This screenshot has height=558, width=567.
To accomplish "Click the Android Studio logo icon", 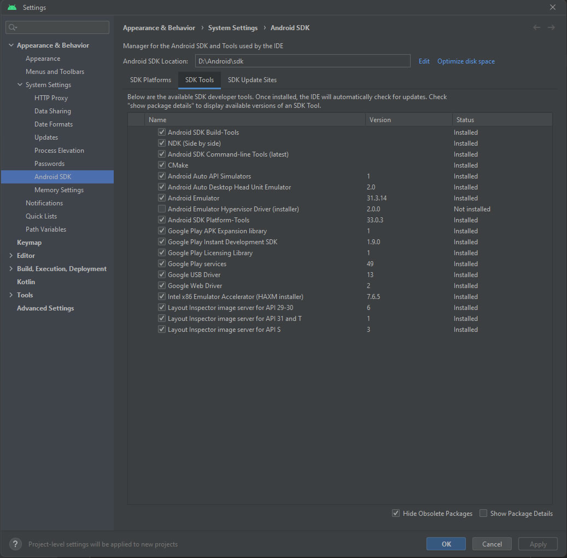I will tap(12, 7).
